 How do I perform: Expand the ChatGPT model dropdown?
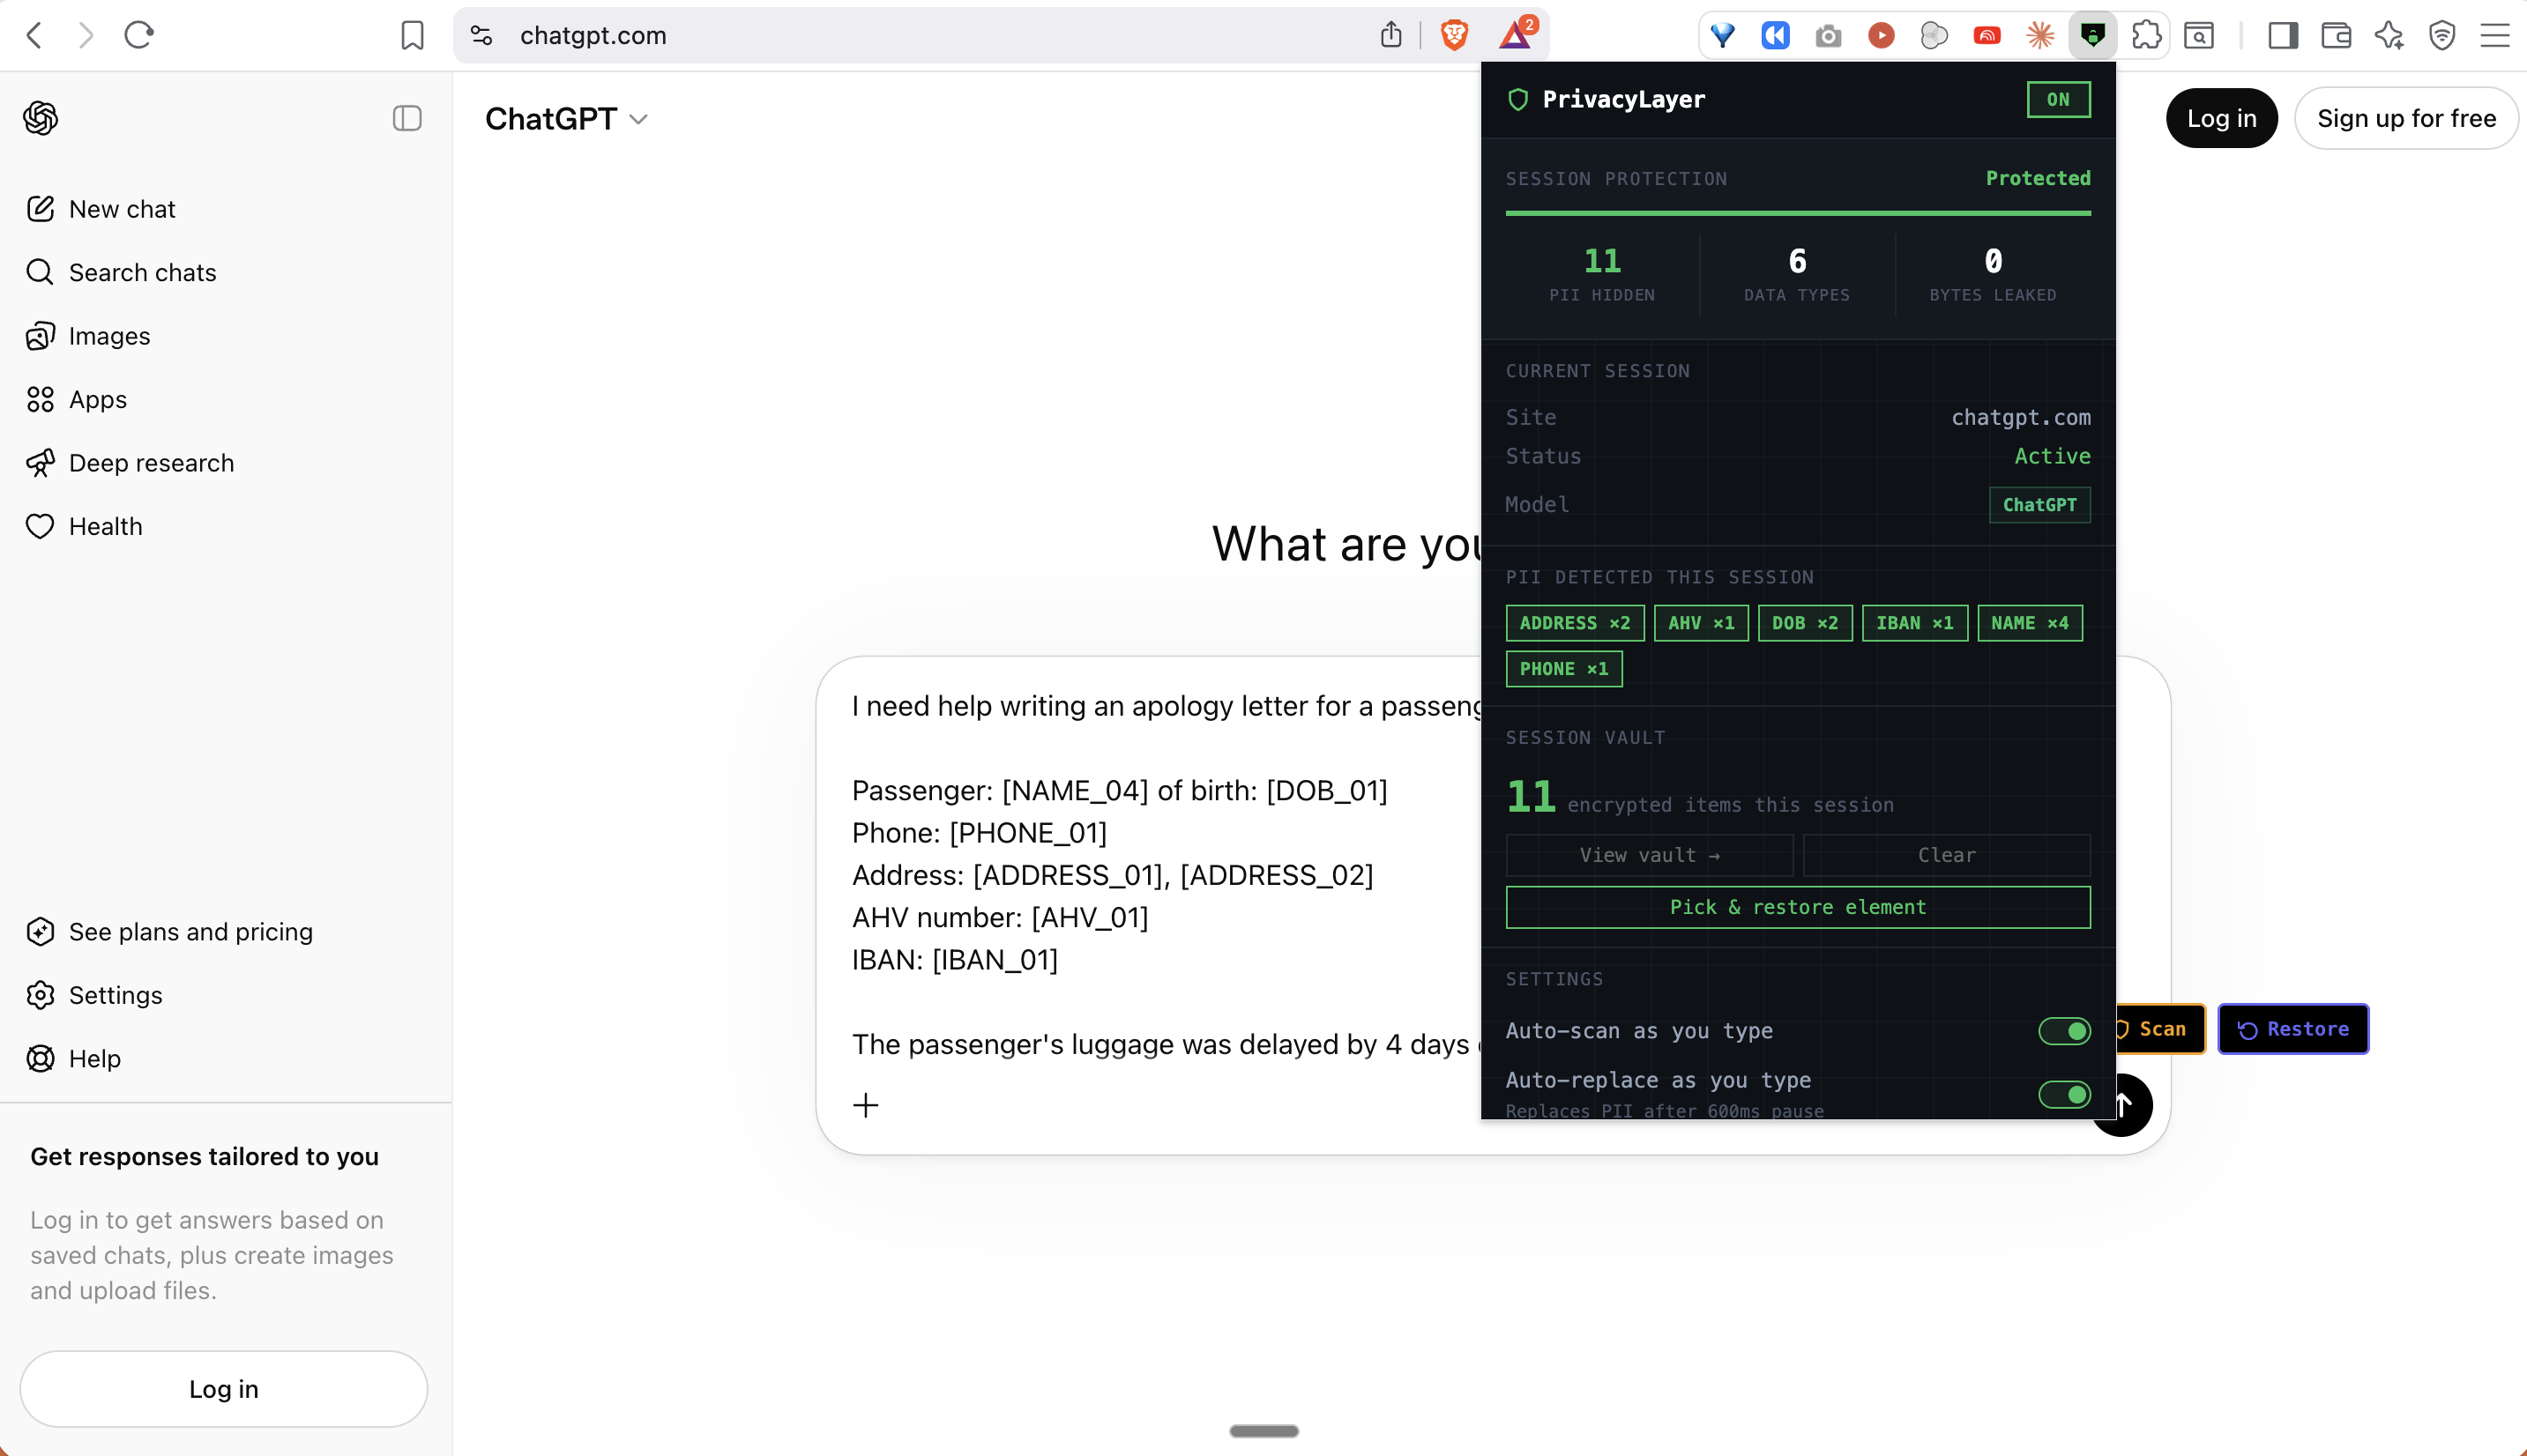click(566, 119)
